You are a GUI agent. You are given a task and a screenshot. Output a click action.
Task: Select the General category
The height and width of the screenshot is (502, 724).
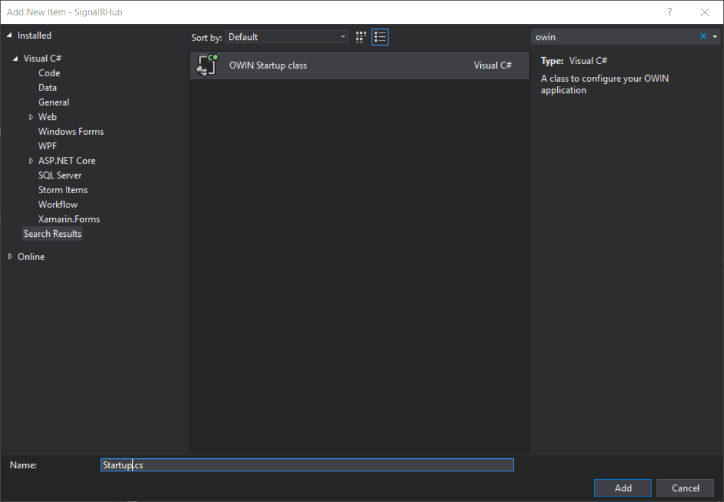54,102
